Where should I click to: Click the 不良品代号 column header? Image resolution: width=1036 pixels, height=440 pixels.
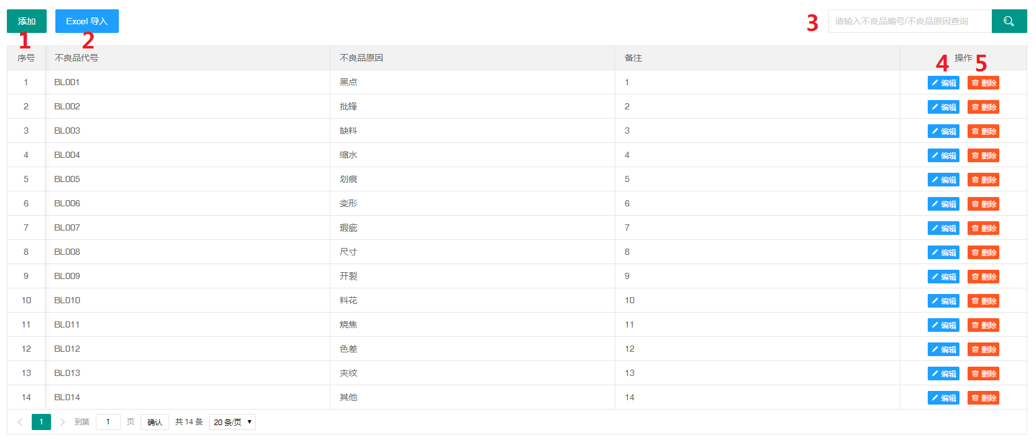click(x=77, y=58)
